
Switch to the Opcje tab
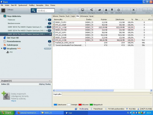point(91,16)
